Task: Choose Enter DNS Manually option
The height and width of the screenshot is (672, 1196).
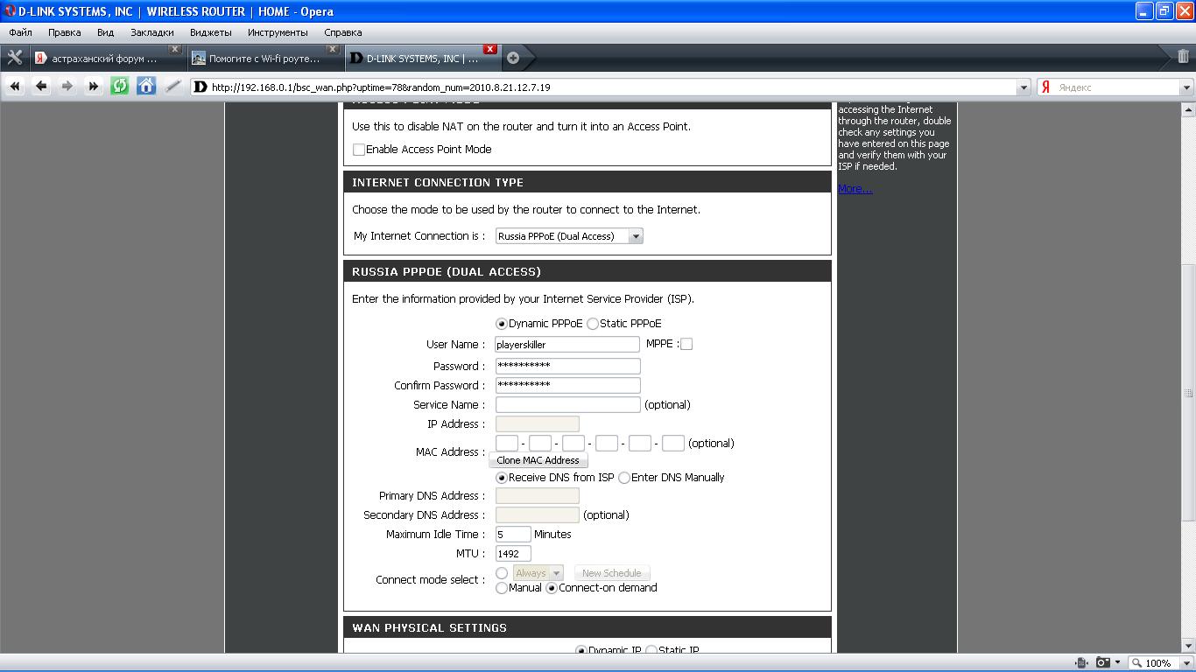Action: 624,478
